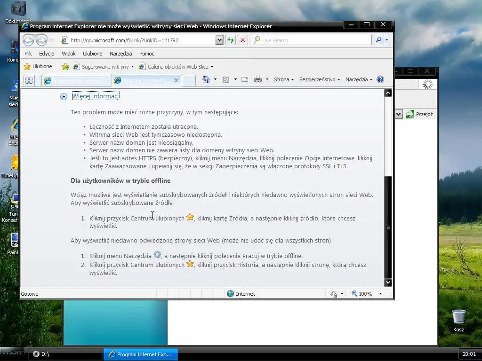Open the Dokumenty briefcase desktop icon
The image size is (482, 361).
coord(17,13)
